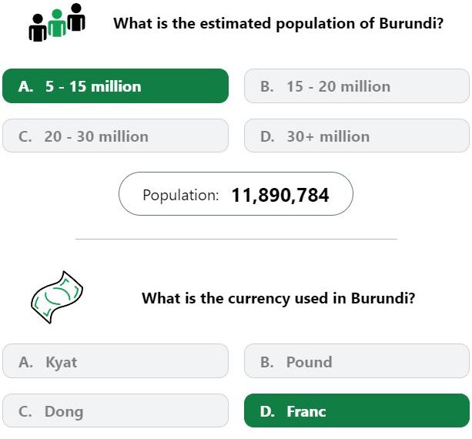Screen dimensions: 472x439
Task: Click the letter A of Kyat option
Action: (25, 362)
